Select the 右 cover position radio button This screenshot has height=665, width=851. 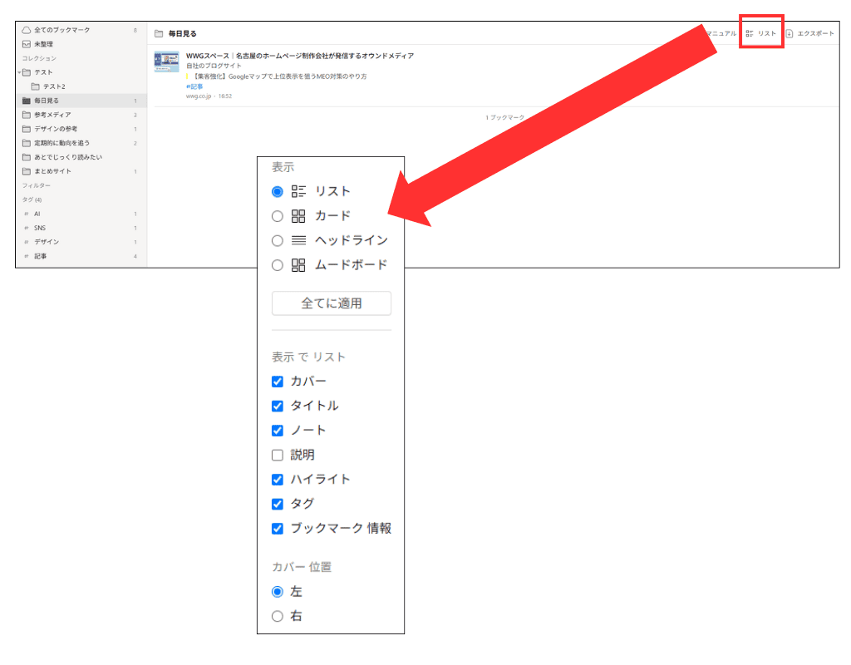tap(275, 616)
